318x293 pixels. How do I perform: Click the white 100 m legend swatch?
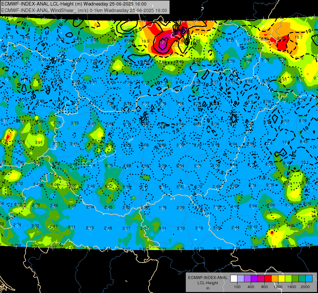tap(234, 279)
